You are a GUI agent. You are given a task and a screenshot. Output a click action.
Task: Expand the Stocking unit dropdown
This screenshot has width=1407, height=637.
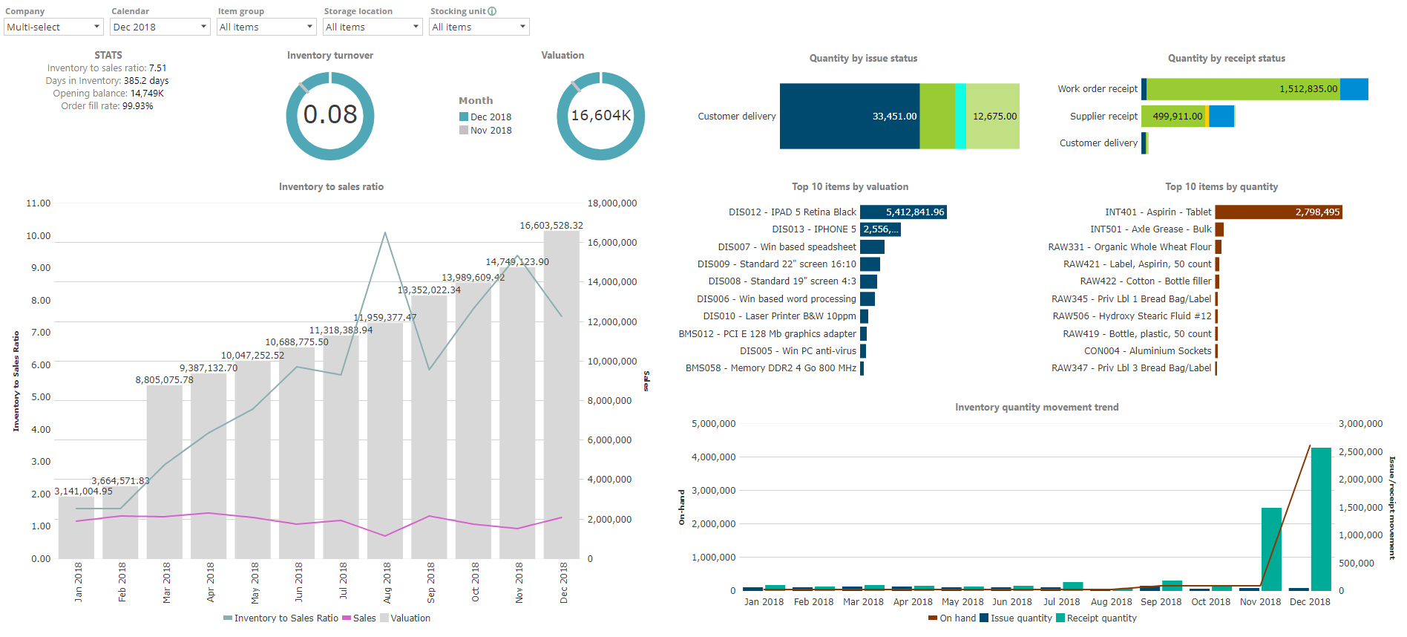click(x=479, y=27)
